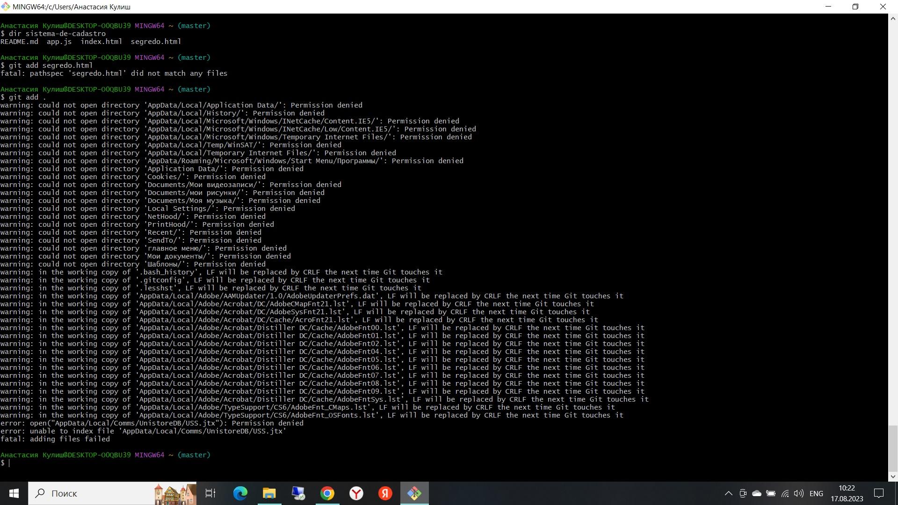Click the warning line for 'AdobeUpdaterPrefs.dat'

point(312,296)
